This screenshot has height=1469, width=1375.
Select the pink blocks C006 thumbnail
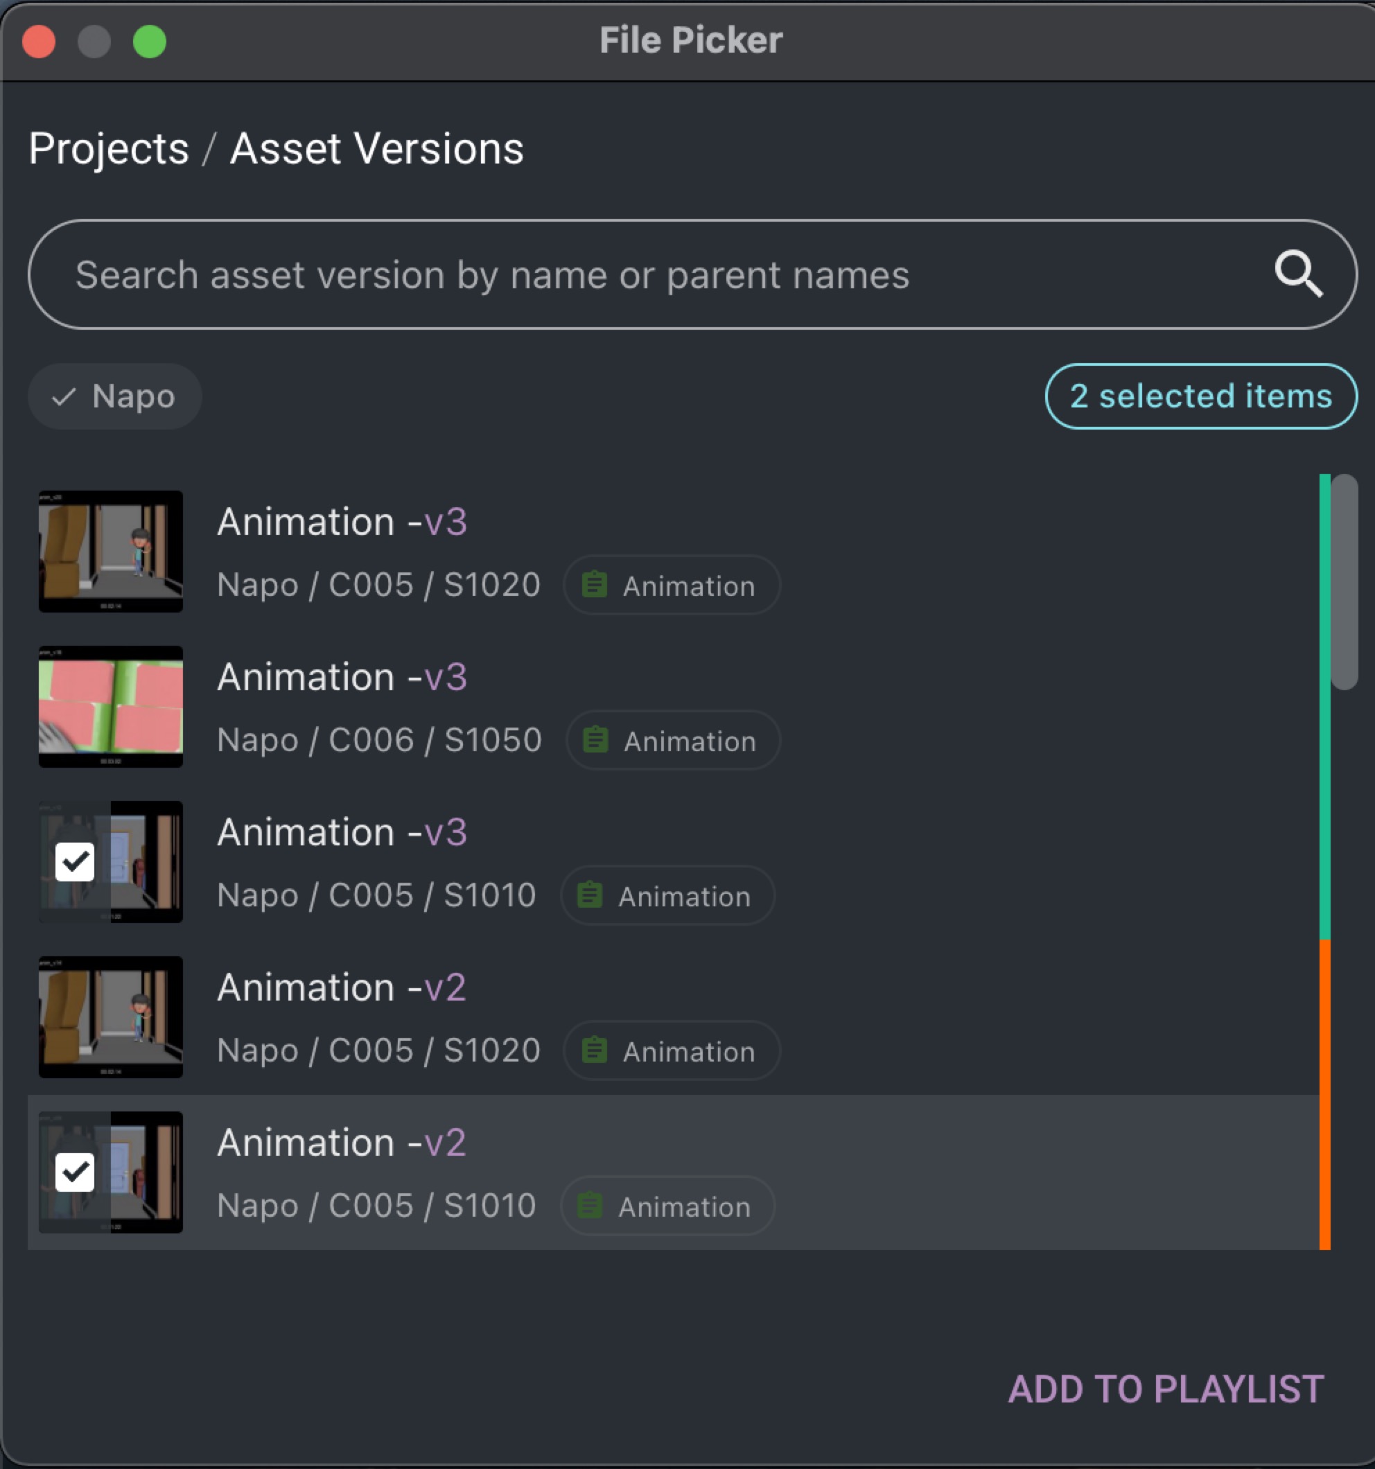[x=111, y=706]
